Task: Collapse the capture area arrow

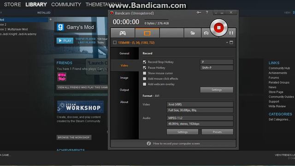Action: point(227,42)
